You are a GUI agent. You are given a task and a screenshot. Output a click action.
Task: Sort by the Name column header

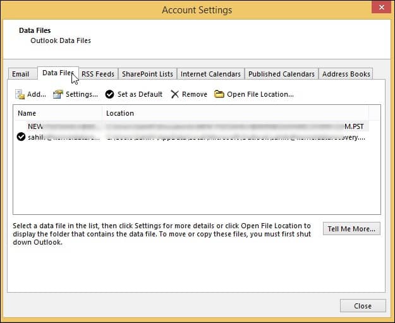tap(58, 113)
